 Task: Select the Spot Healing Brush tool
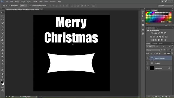2,33
